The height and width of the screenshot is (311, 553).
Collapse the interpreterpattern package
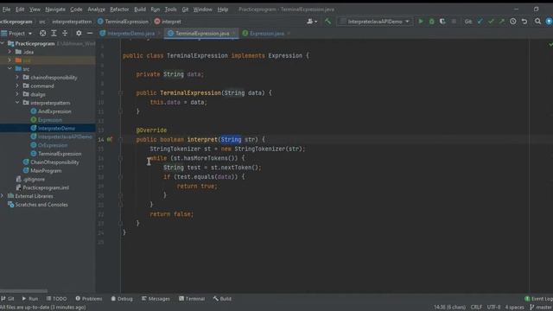pyautogui.click(x=17, y=103)
